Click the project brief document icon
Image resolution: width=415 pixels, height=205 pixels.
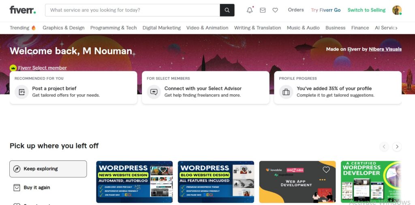pyautogui.click(x=22, y=92)
